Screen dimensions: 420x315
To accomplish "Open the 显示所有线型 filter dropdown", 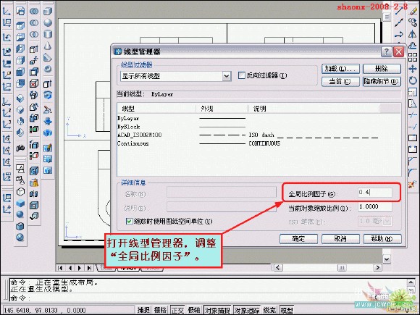I will [227, 76].
